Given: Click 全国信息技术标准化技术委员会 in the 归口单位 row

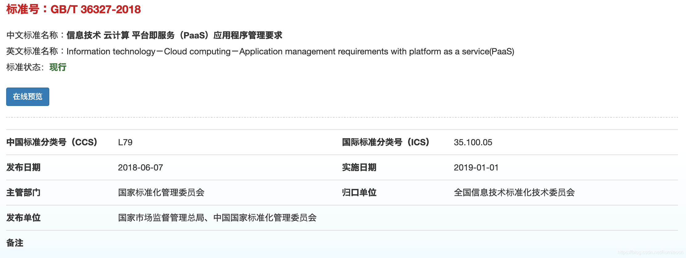Looking at the screenshot, I should 514,193.
